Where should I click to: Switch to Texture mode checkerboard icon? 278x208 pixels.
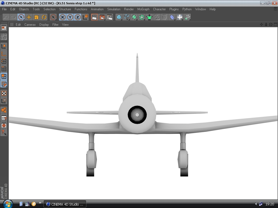tap(4, 93)
